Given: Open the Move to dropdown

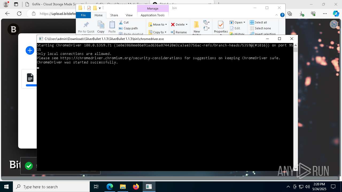Looking at the screenshot, I should (158, 25).
